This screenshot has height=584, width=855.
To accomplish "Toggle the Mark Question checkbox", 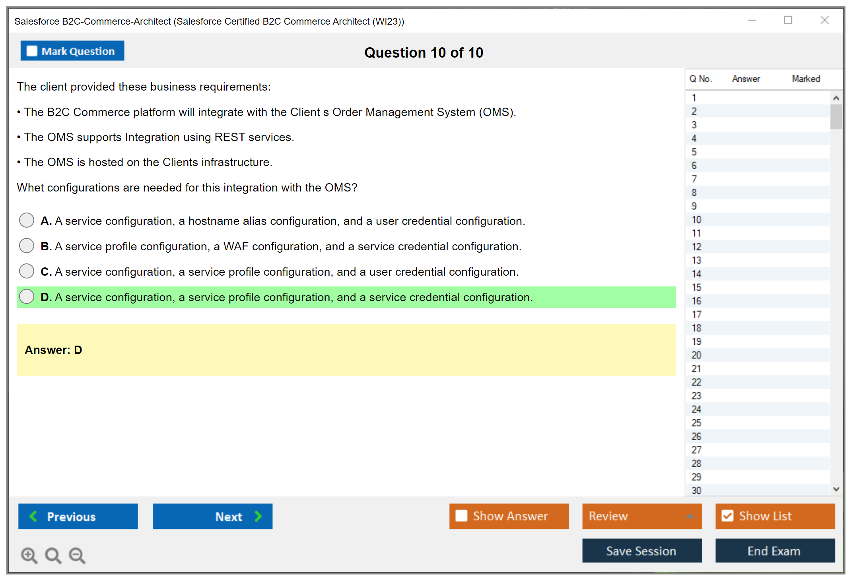I will (x=32, y=51).
